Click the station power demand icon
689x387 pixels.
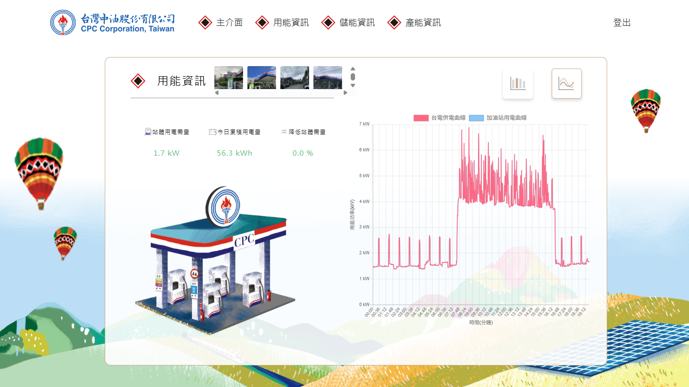[x=148, y=132]
